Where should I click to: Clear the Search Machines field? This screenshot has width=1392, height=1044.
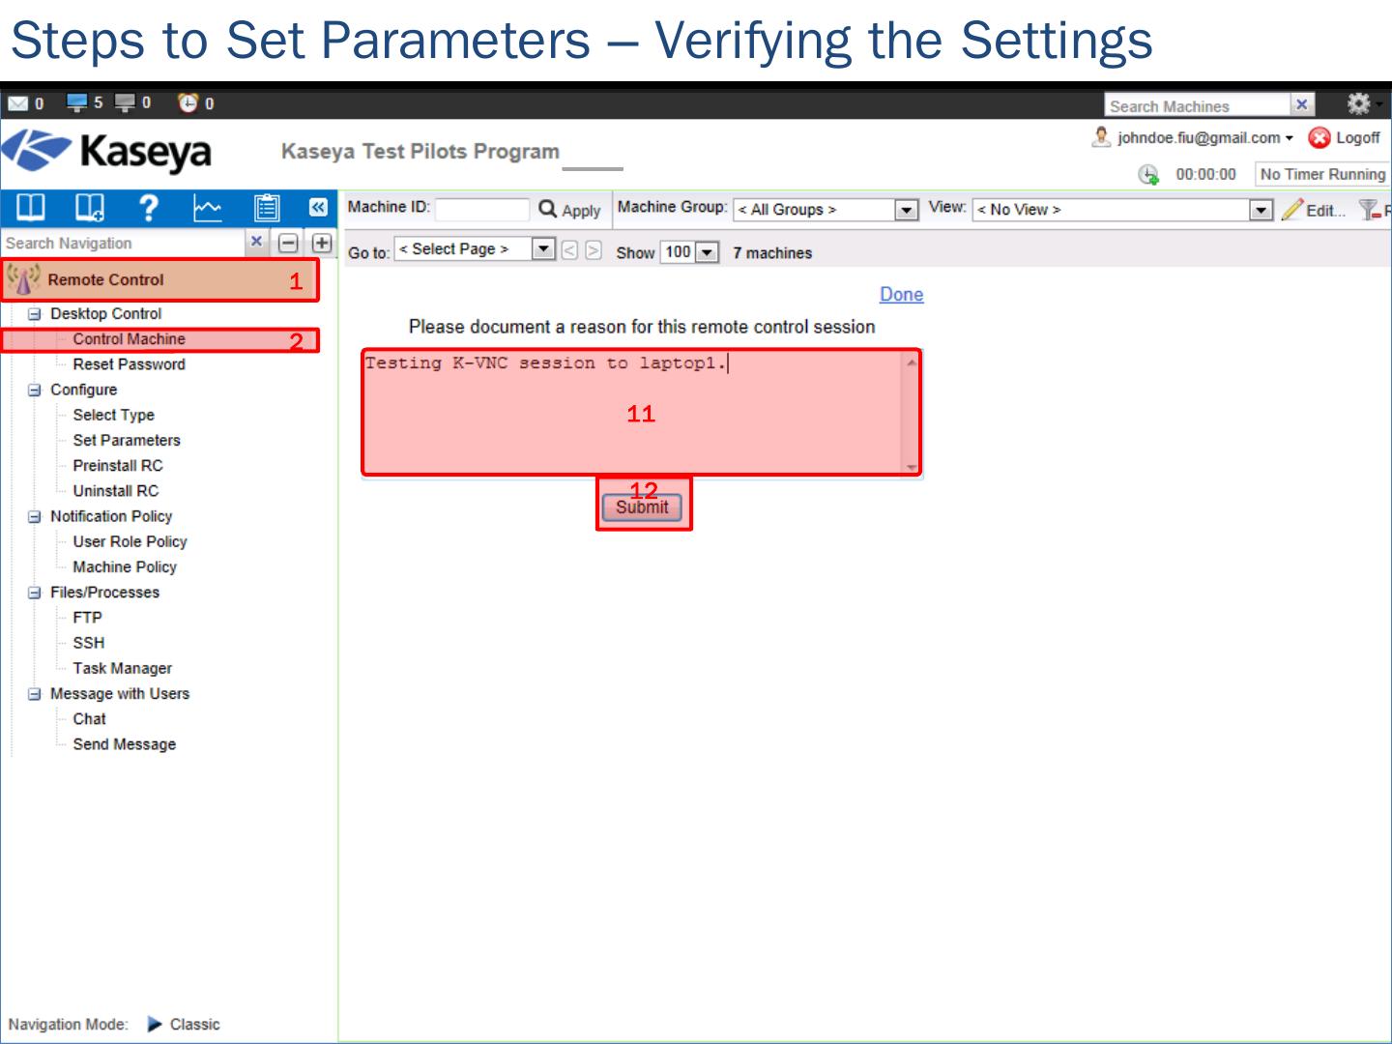tap(1302, 104)
